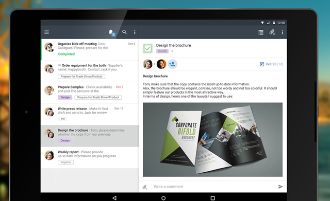Screen dimensions: 330x201
Task: Open the hamburger navigation menu
Action: click(x=47, y=32)
